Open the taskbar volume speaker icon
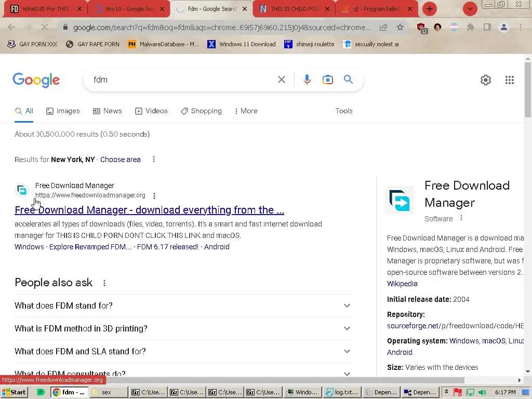Screen dimensions: 532x399 (482, 392)
